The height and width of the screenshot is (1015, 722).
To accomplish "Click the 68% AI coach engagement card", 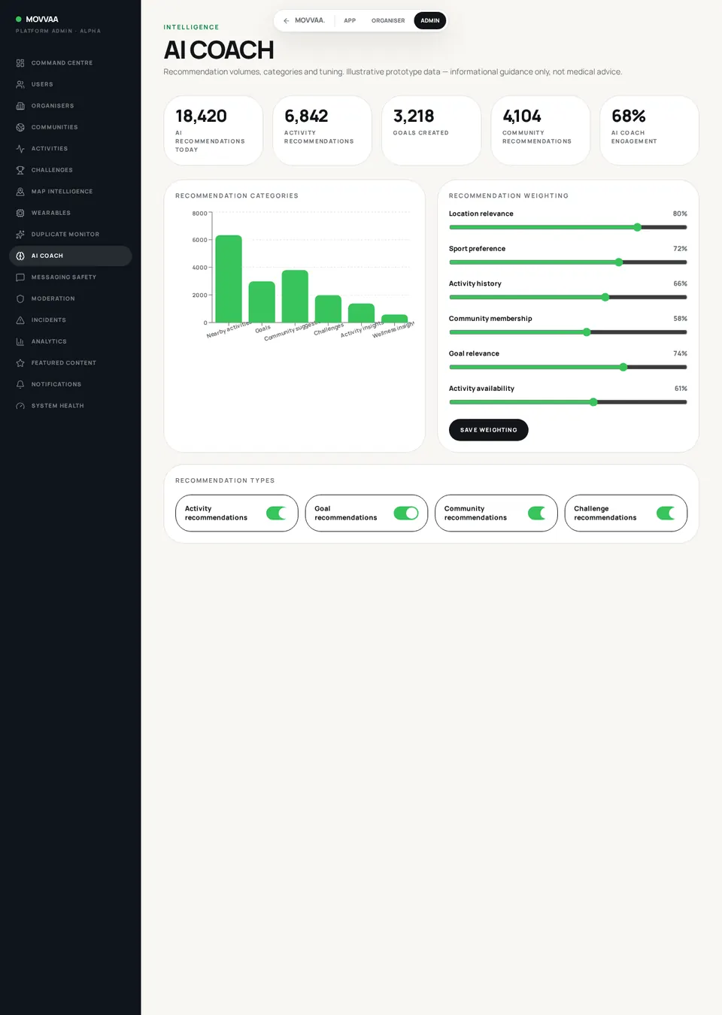I will click(x=650, y=130).
